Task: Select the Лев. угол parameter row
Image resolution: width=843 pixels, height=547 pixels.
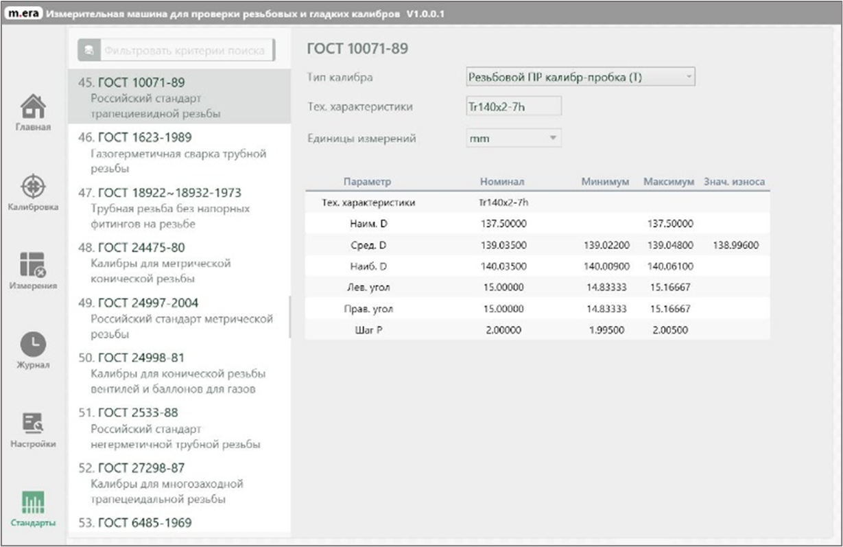Action: tap(537, 288)
